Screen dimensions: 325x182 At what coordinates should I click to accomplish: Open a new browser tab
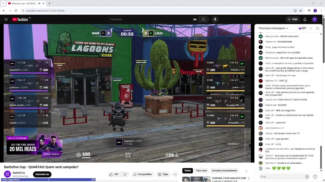tap(50, 4)
